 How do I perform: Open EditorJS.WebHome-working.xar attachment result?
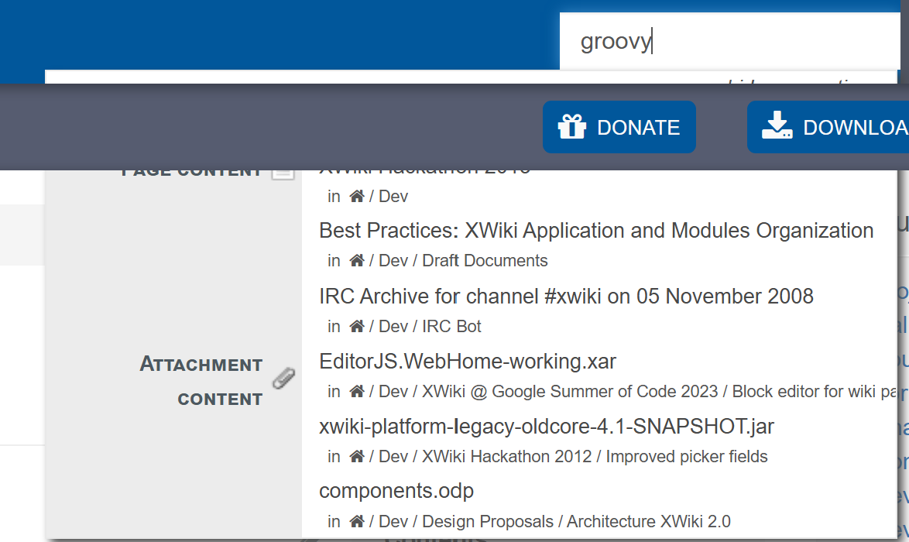467,361
